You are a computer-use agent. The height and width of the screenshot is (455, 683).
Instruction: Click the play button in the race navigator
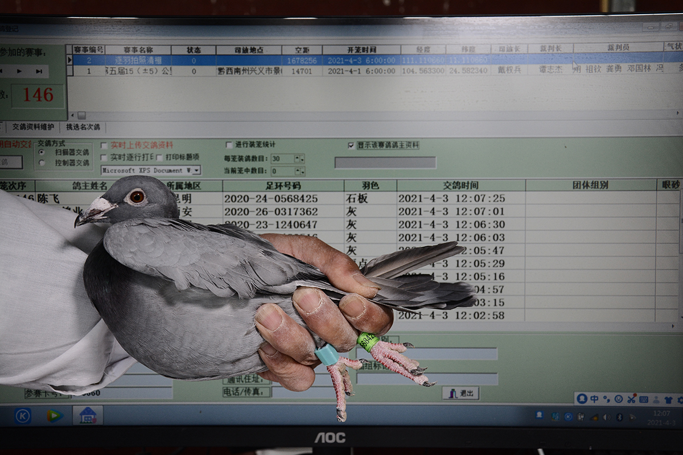point(19,71)
